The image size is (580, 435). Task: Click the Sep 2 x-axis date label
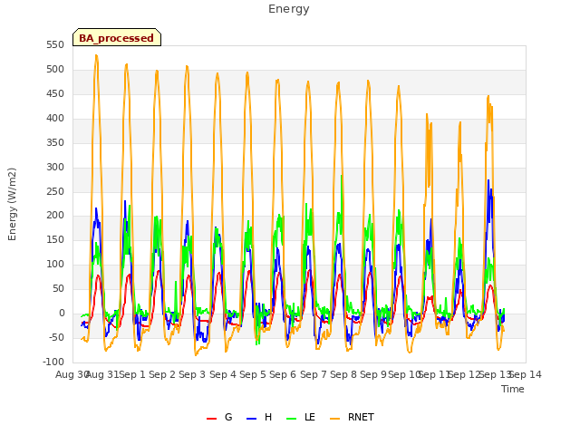click(162, 374)
